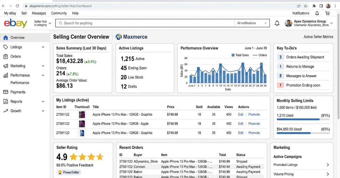Click the Conman order row

(192, 167)
